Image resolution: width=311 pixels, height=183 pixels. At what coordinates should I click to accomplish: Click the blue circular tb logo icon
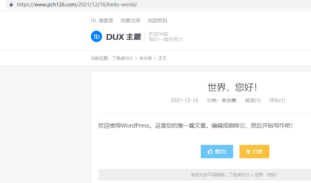pos(97,36)
